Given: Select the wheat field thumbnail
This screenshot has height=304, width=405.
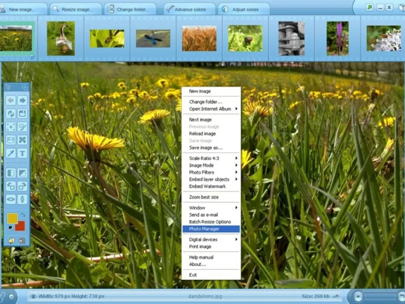Looking at the screenshot, I should click(199, 39).
